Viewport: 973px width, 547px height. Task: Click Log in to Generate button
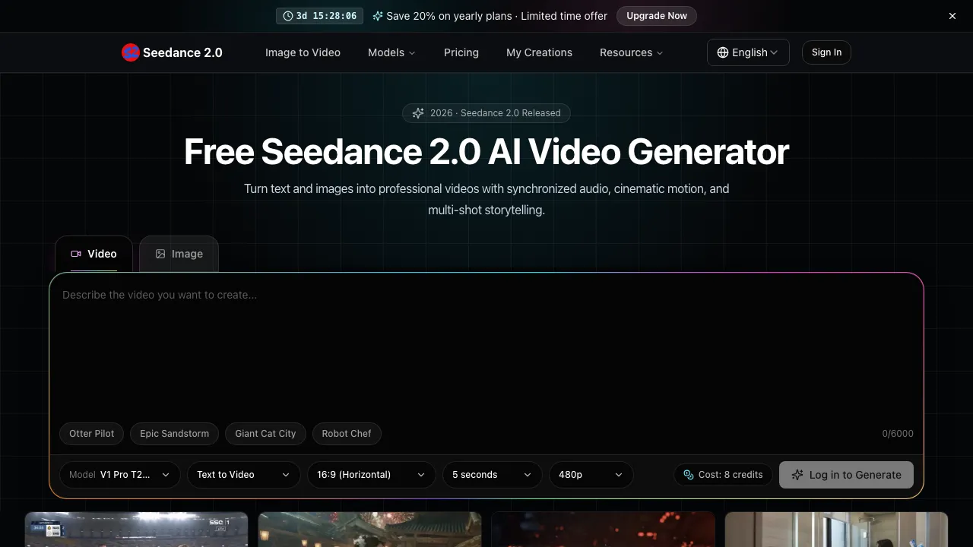[846, 475]
